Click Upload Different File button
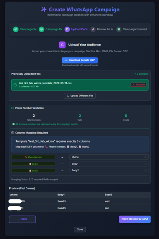159x239 pixels. [x=80, y=96]
